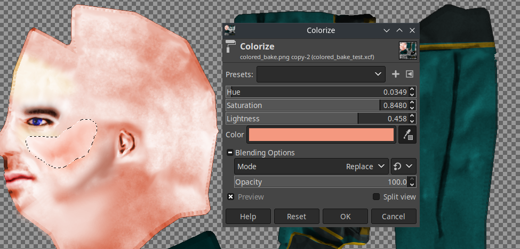The height and width of the screenshot is (249, 520).
Task: Click the Saturation value 0.8480
Action: click(395, 105)
